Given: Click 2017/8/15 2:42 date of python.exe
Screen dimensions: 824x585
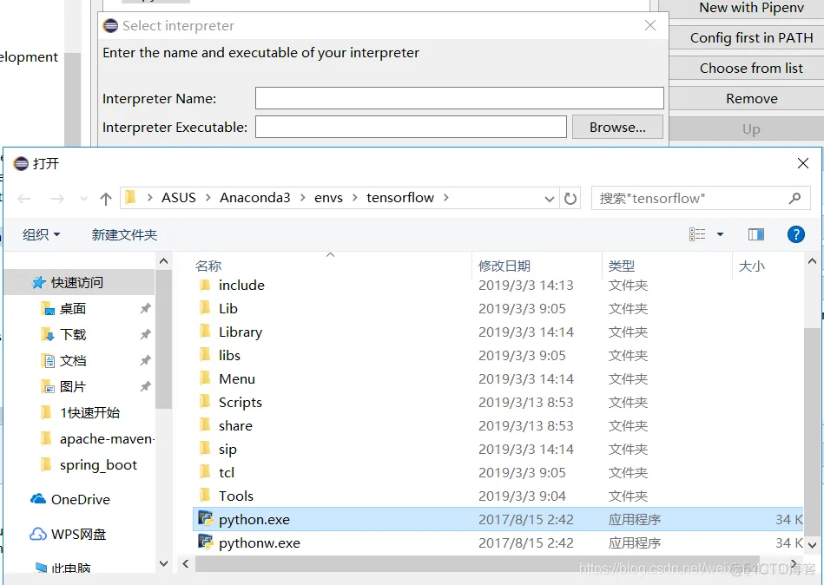Looking at the screenshot, I should coord(526,519).
